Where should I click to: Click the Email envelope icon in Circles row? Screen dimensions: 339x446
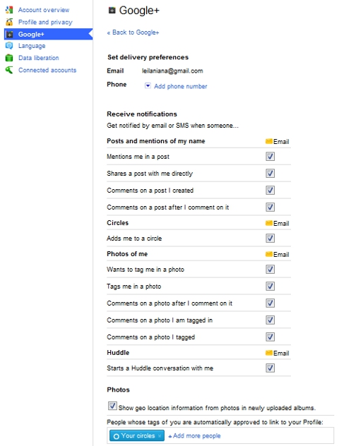(268, 223)
